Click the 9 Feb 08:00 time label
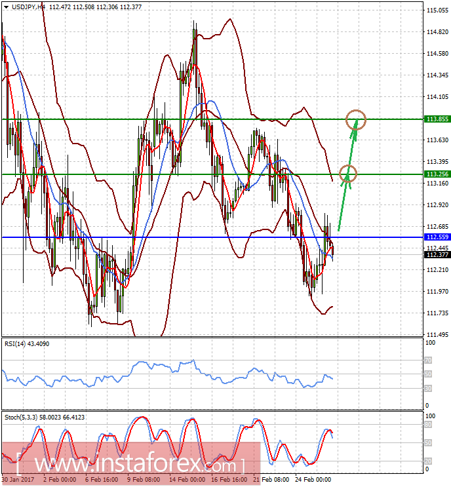 [x=144, y=480]
